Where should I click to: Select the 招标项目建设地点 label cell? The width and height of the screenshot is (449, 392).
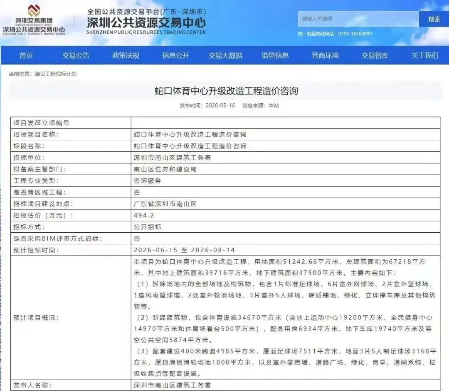tap(71, 204)
